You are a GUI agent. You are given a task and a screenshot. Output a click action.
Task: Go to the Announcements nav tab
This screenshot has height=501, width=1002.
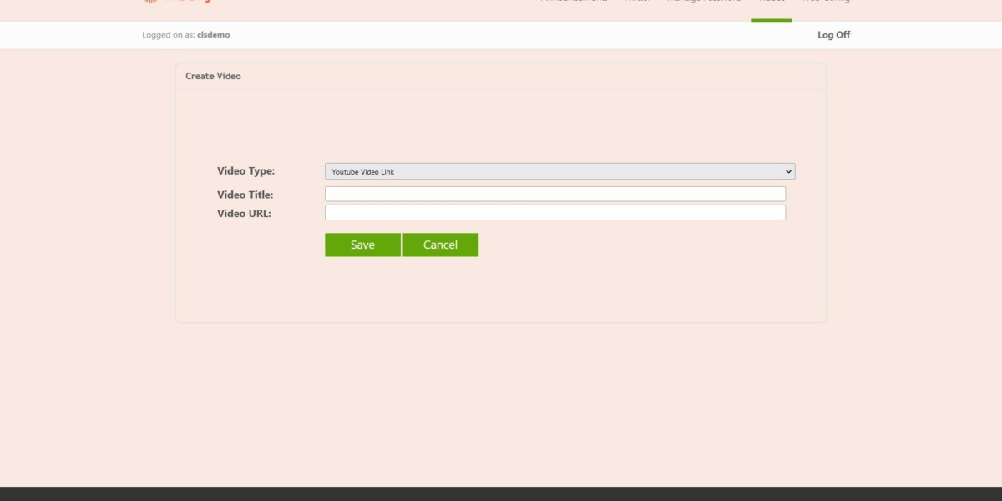point(574,3)
